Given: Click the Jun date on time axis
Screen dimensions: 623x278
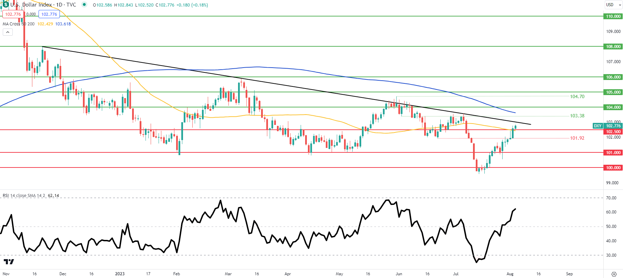Looking at the screenshot, I should [x=399, y=274].
